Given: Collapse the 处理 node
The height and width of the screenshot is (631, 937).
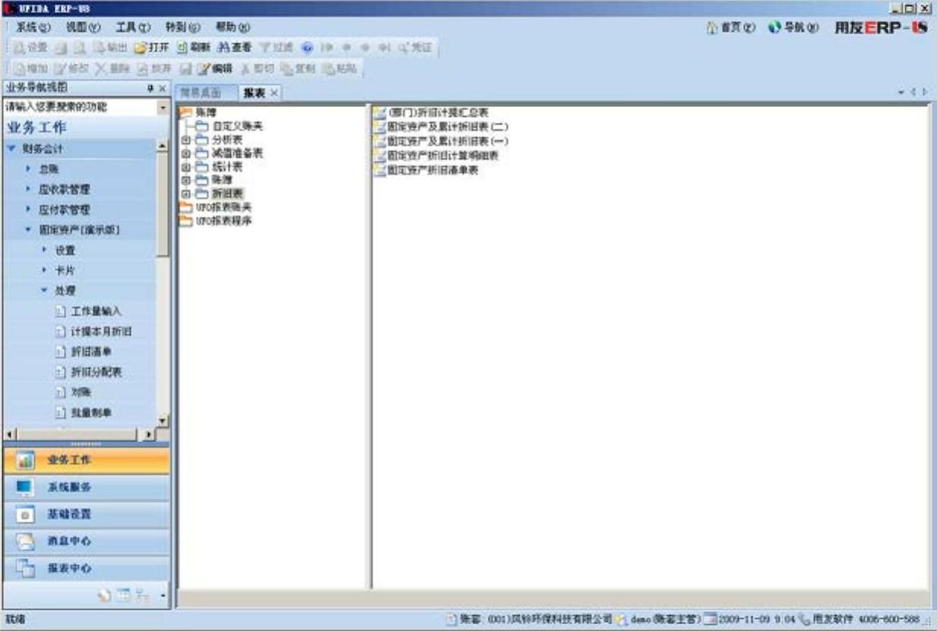Looking at the screenshot, I should [x=45, y=290].
